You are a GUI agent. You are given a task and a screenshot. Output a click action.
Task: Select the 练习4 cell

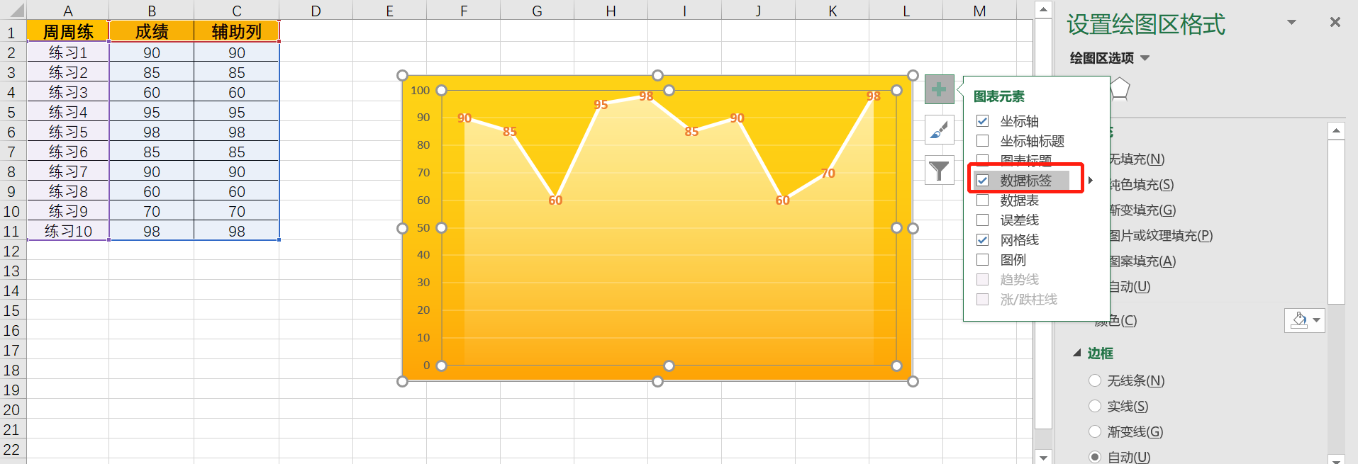click(x=68, y=112)
